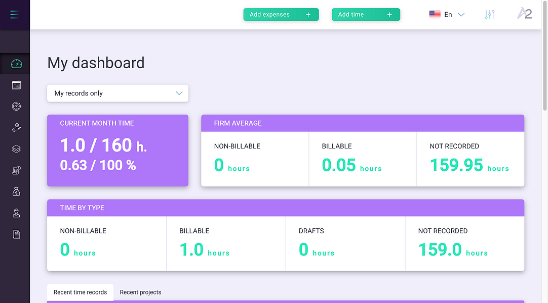
Task: Select the dashboard gauge icon
Action: point(16,64)
